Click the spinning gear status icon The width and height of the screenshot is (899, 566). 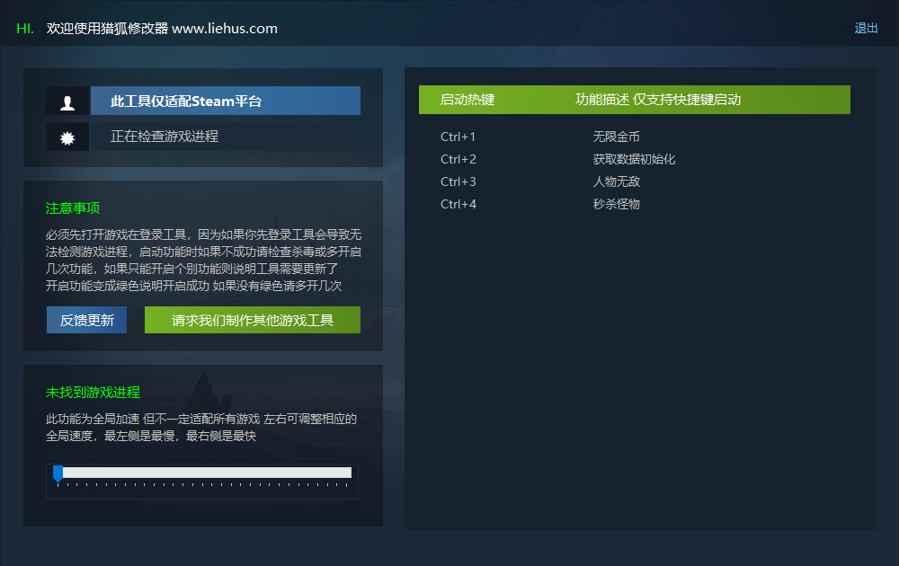tap(67, 137)
